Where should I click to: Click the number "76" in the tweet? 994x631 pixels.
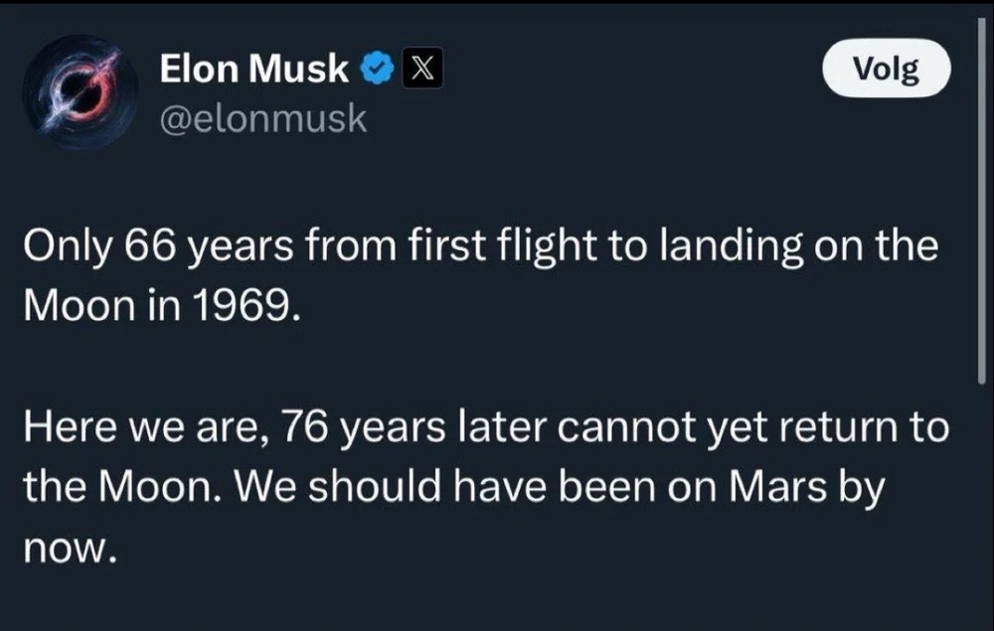301,429
